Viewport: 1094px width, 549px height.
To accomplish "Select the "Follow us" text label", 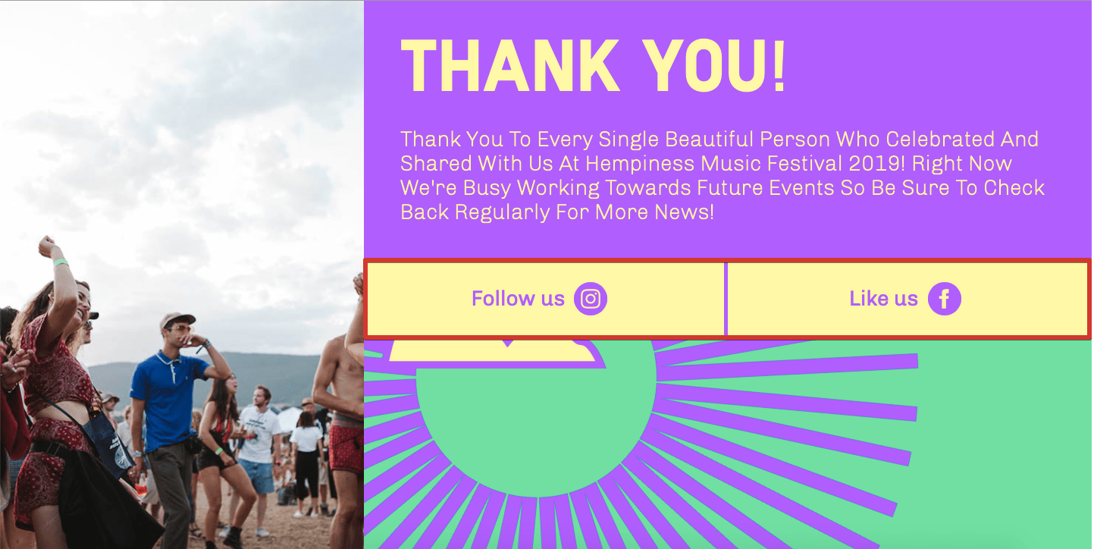I will pyautogui.click(x=518, y=298).
